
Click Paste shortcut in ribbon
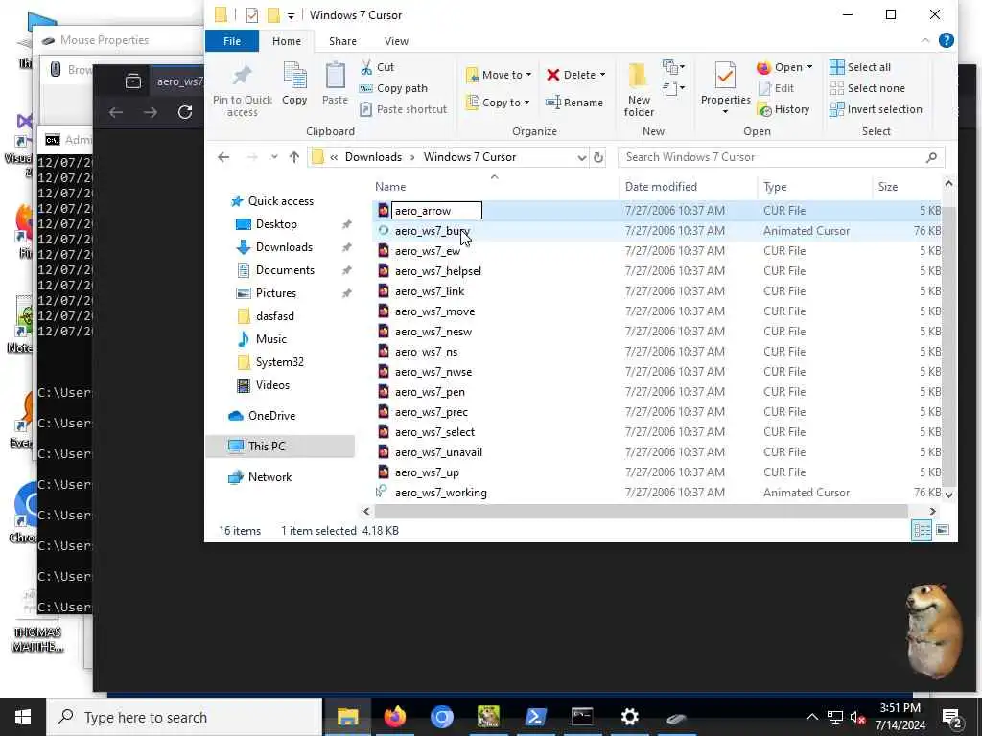point(404,109)
